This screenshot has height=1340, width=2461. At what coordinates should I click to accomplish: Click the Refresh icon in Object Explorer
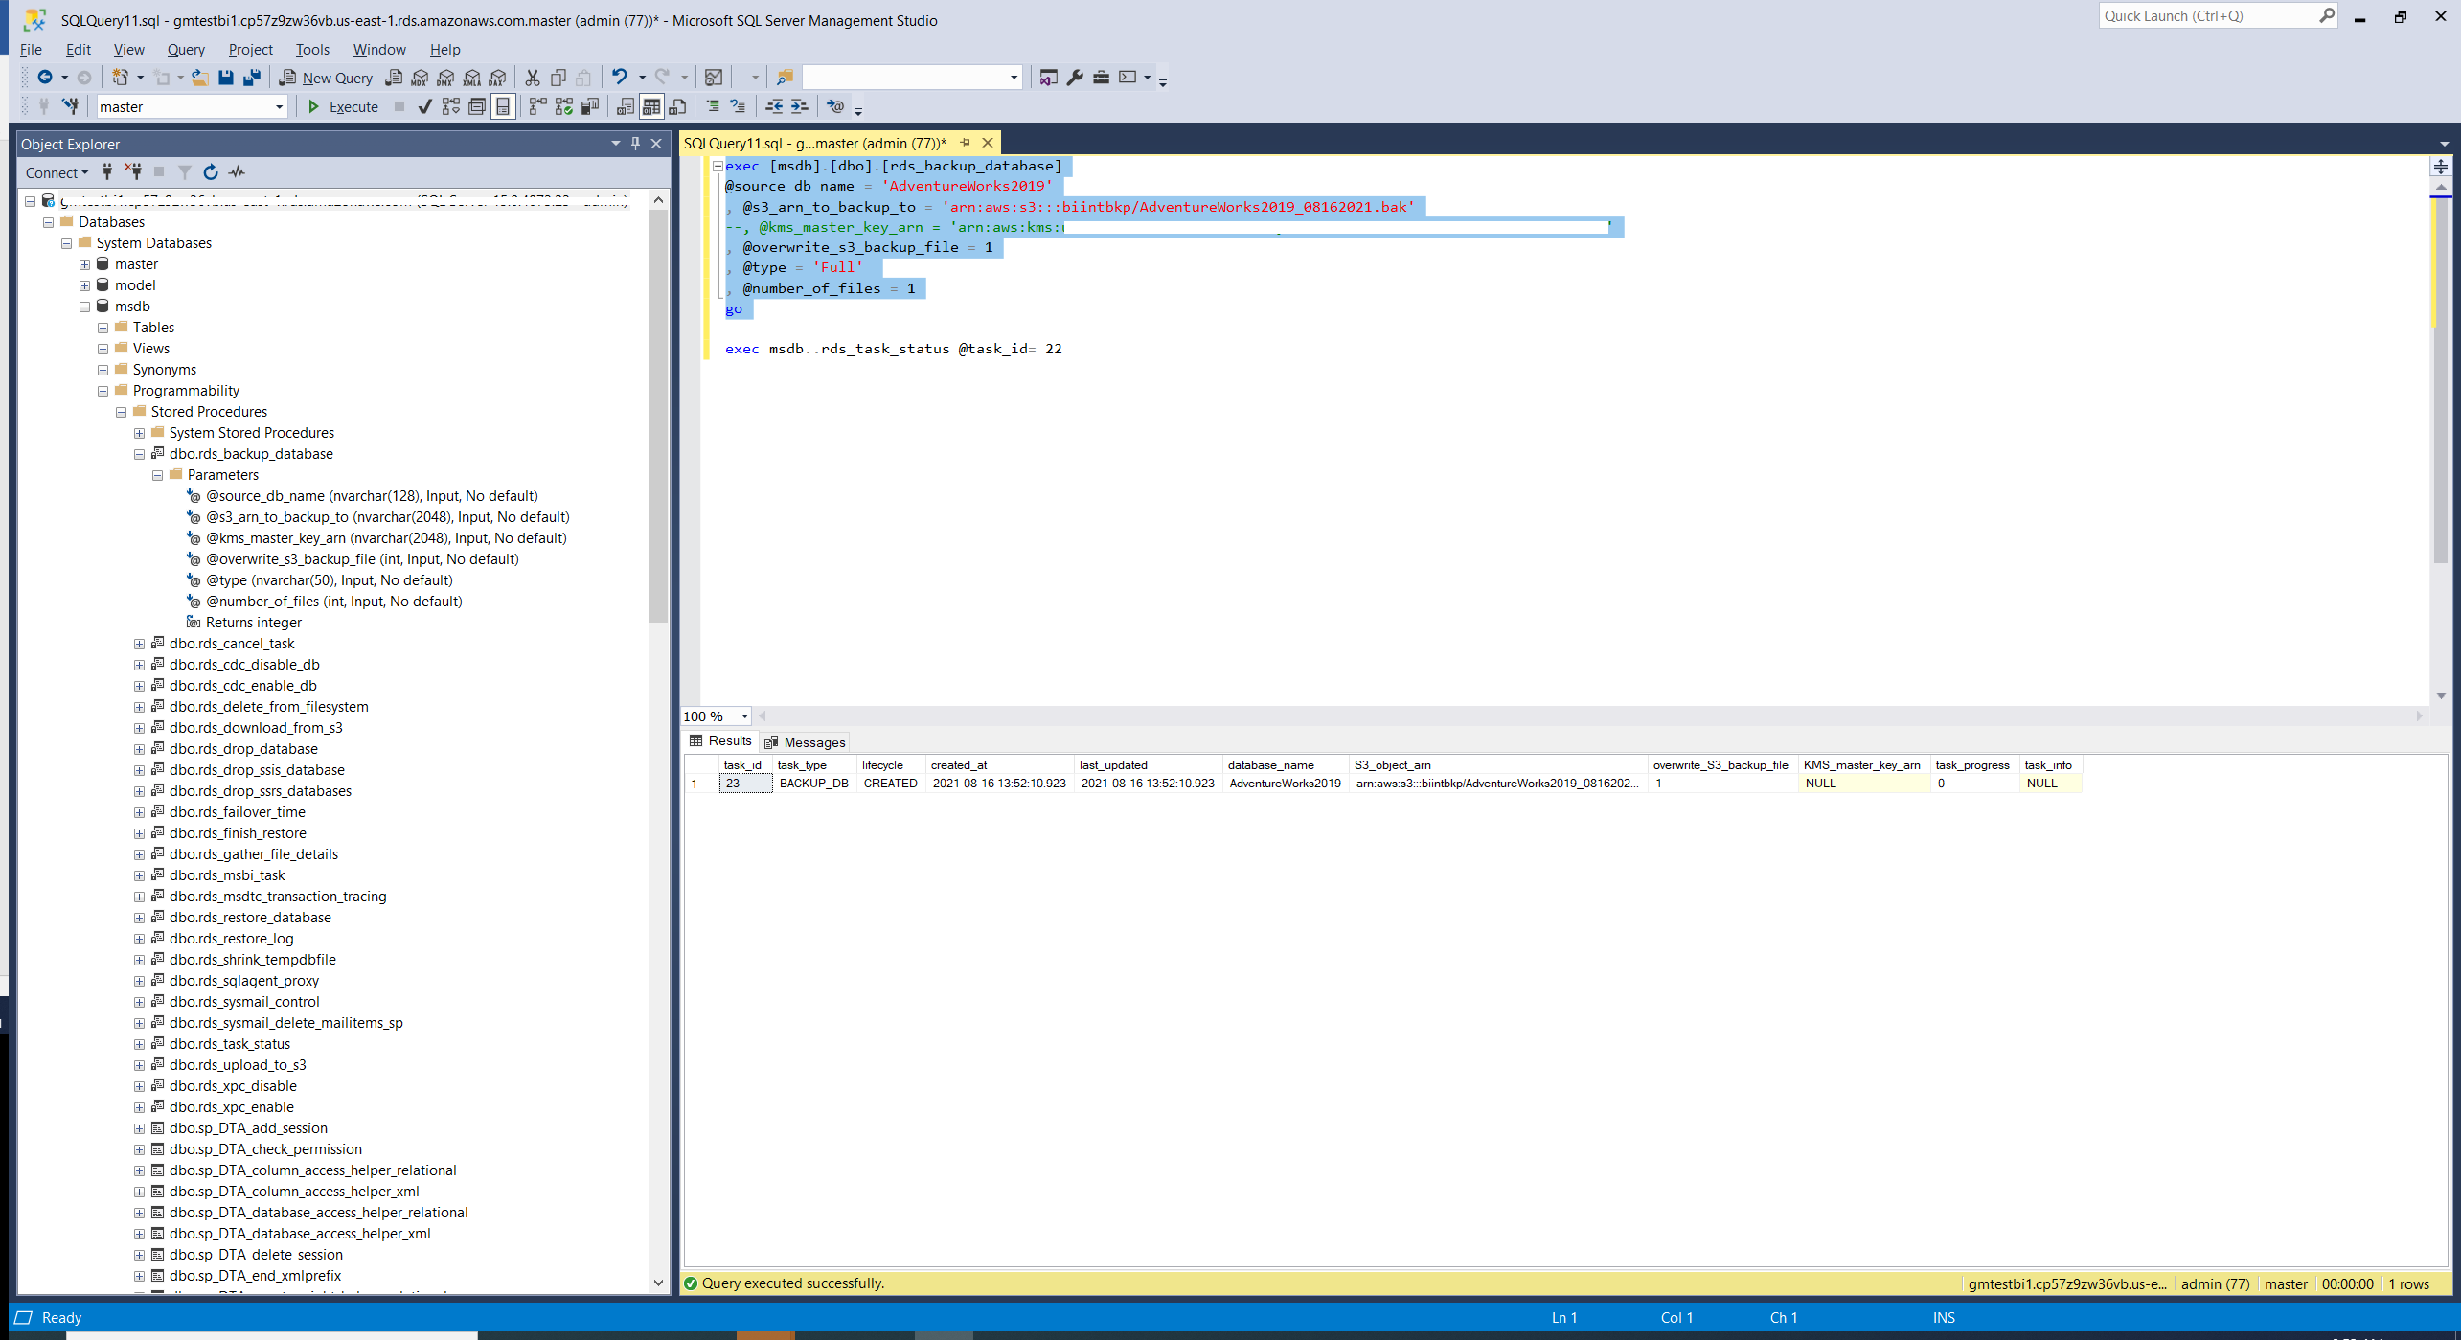(211, 172)
